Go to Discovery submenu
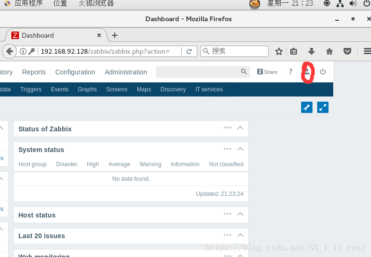Screen dimensions: 371x257 173,89
